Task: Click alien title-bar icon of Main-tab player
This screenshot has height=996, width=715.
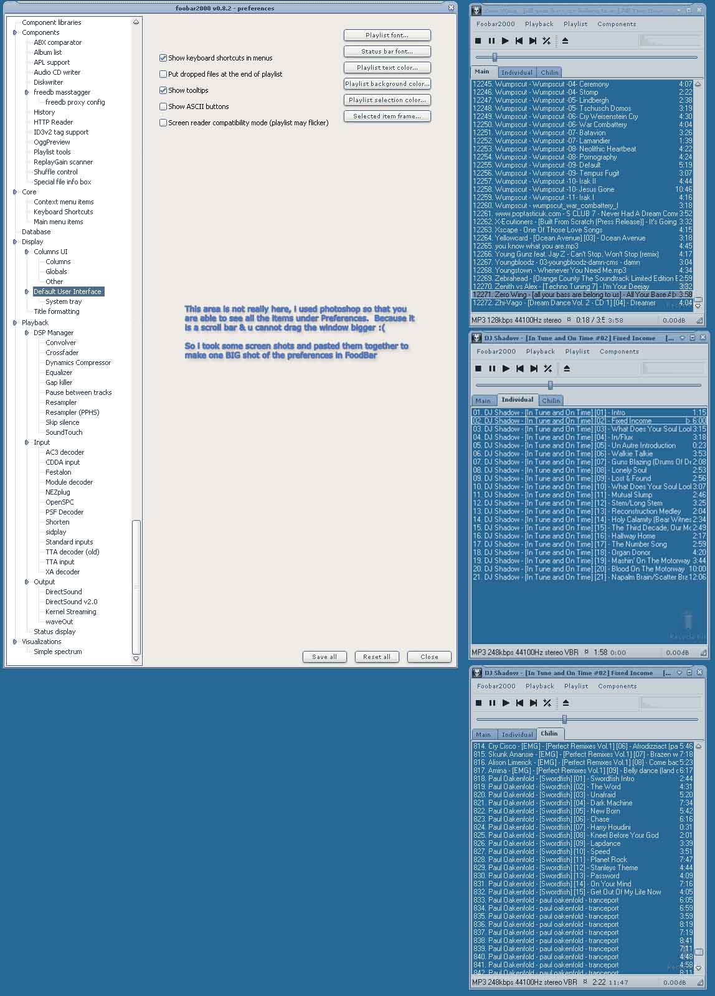Action: 476,10
